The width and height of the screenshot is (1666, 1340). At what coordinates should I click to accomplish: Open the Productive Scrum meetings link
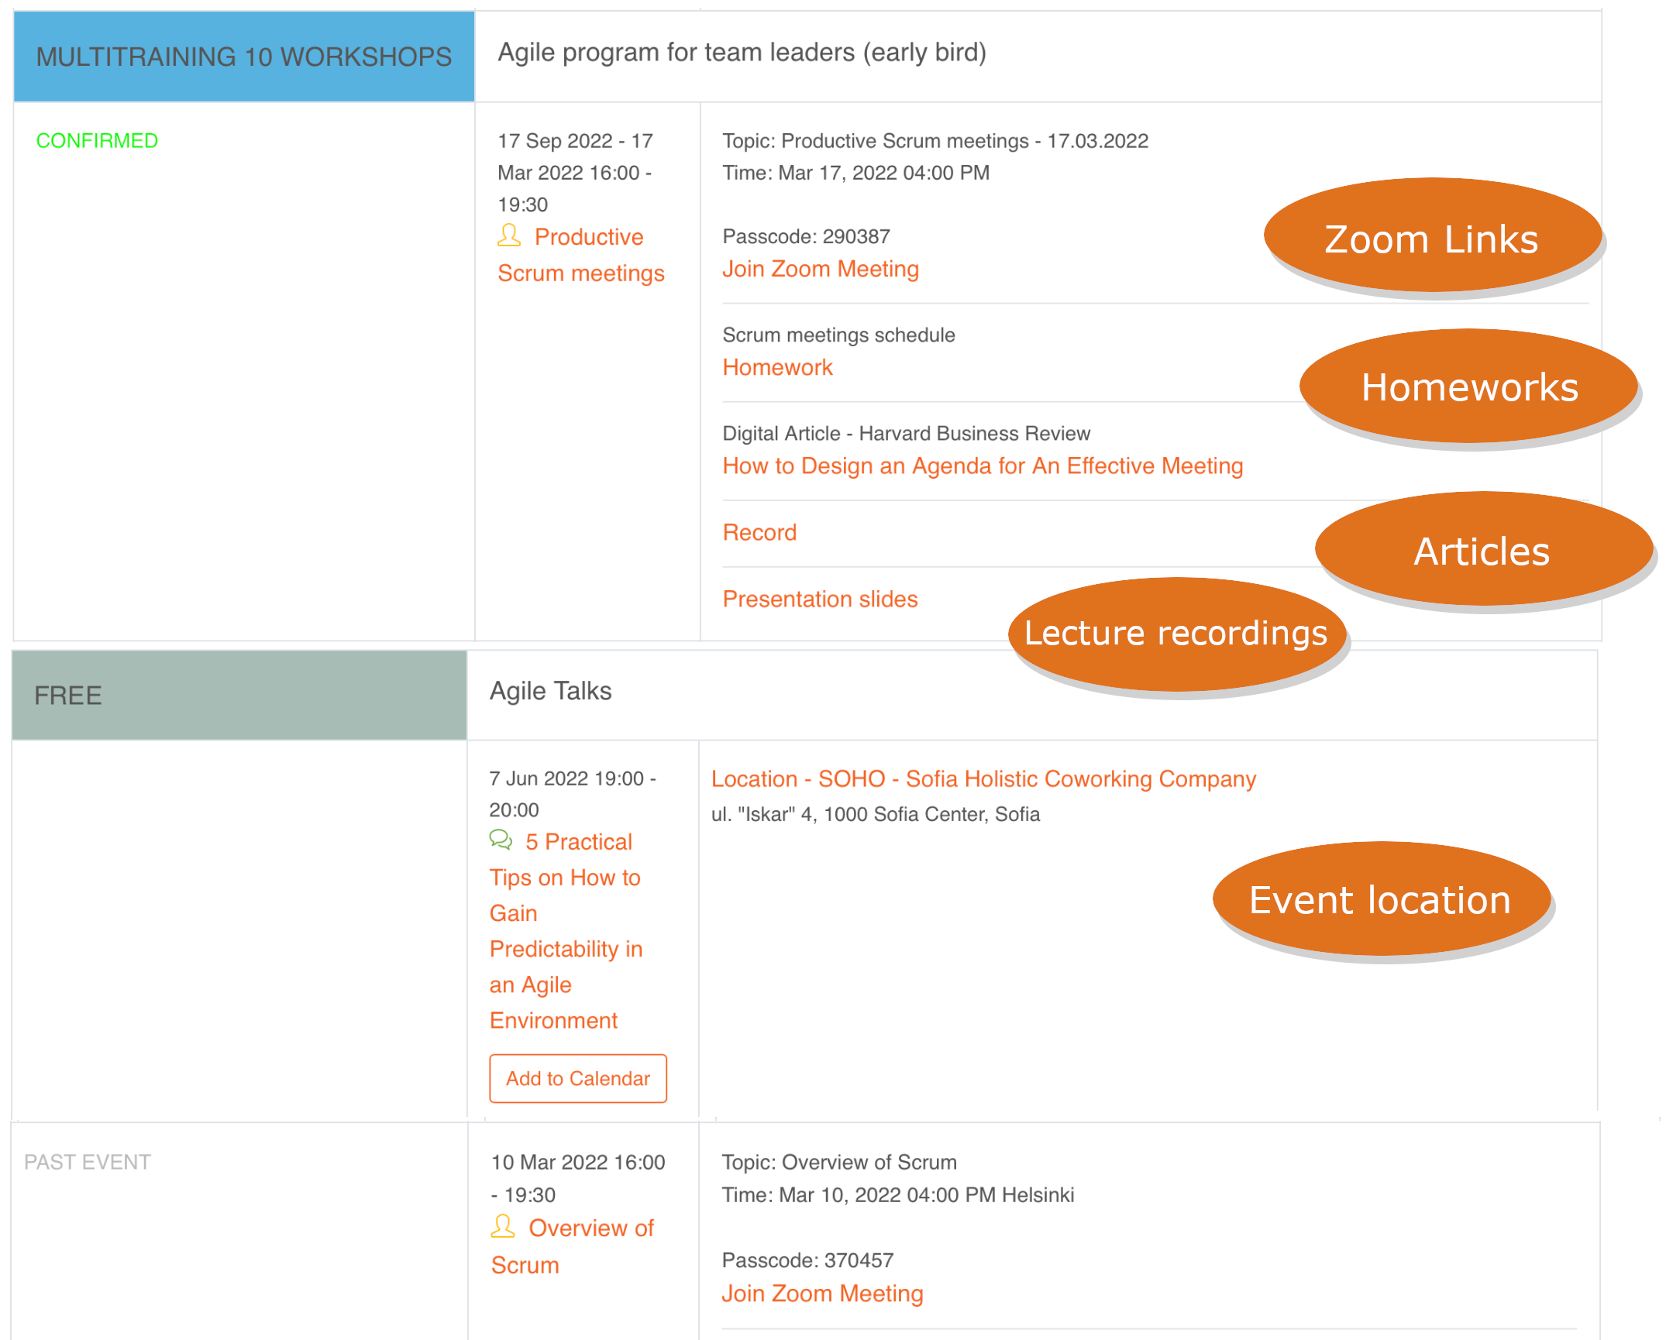tap(581, 255)
